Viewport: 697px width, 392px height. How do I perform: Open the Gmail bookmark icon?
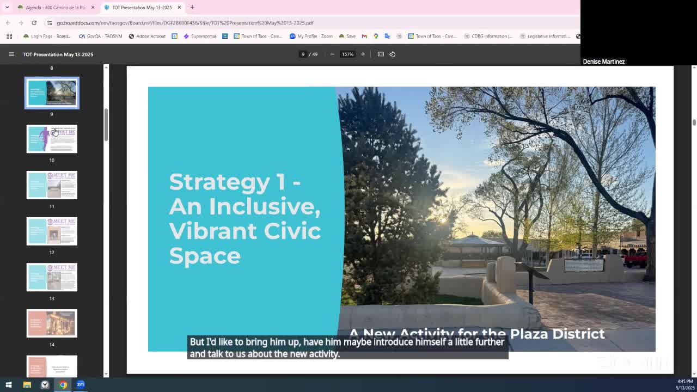[364, 36]
